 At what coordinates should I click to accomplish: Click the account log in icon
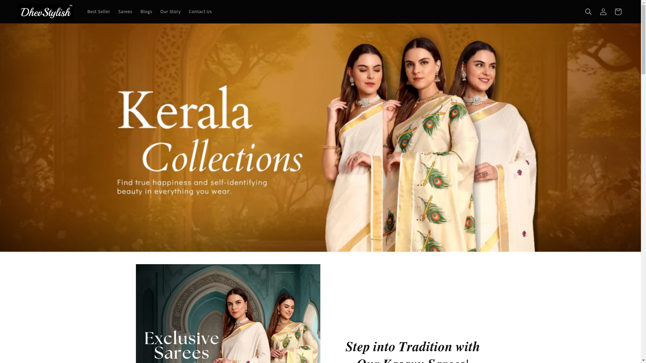pos(603,12)
